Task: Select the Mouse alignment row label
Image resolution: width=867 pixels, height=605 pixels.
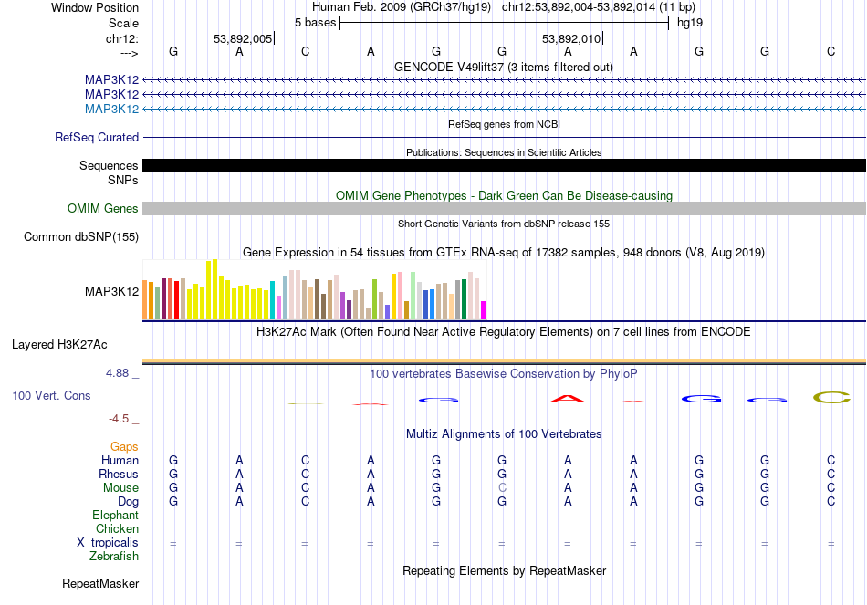Action: 120,488
